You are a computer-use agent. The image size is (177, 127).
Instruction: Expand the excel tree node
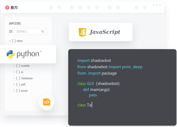coord(14,90)
